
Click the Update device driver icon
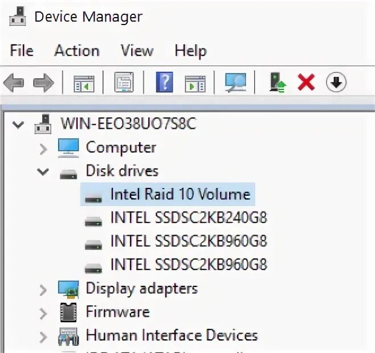[278, 83]
